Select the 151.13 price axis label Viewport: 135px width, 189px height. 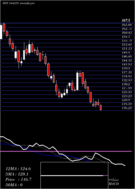tap(127, 49)
